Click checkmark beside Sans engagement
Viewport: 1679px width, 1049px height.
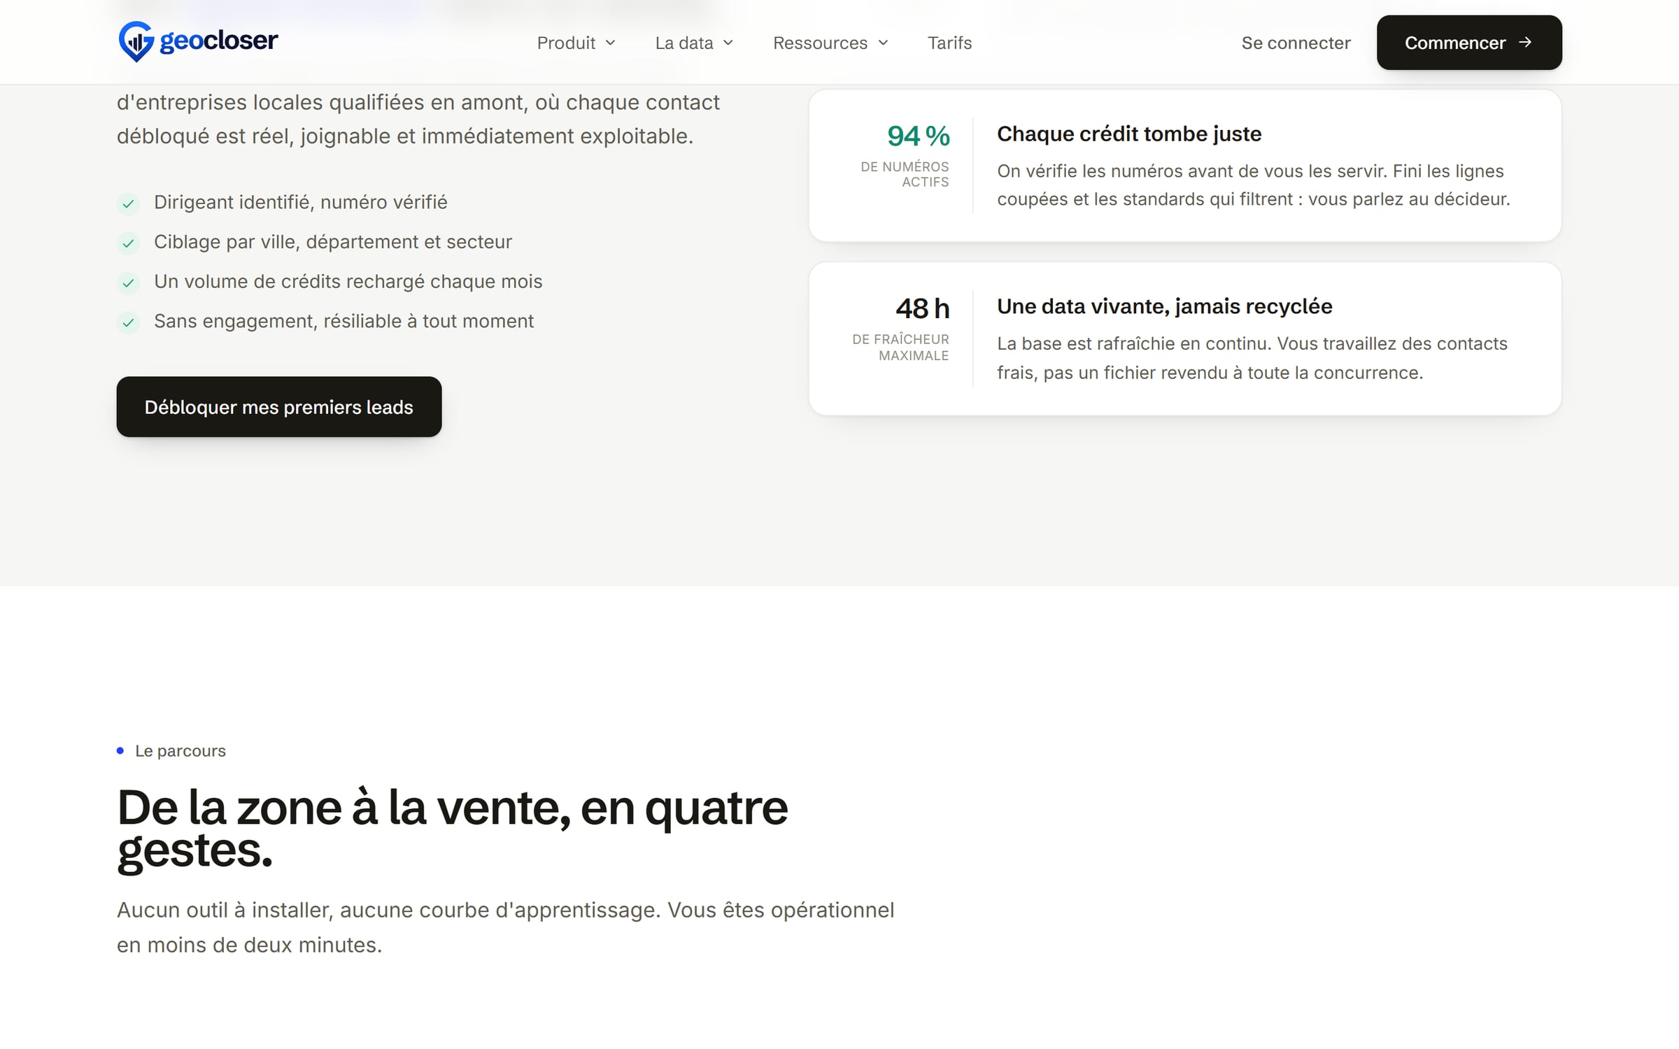pyautogui.click(x=128, y=322)
